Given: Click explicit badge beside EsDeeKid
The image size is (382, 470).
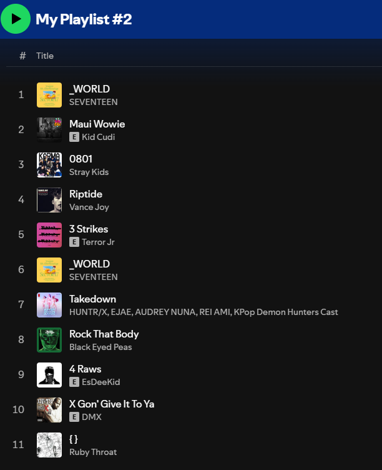Looking at the screenshot, I should [x=74, y=382].
